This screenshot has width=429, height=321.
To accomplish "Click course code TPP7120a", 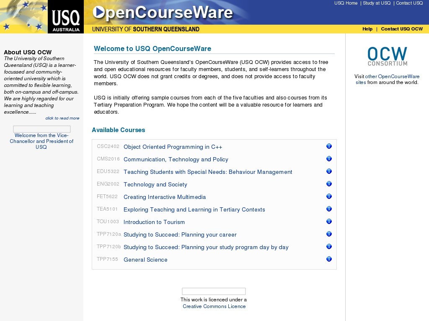I will click(109, 234).
